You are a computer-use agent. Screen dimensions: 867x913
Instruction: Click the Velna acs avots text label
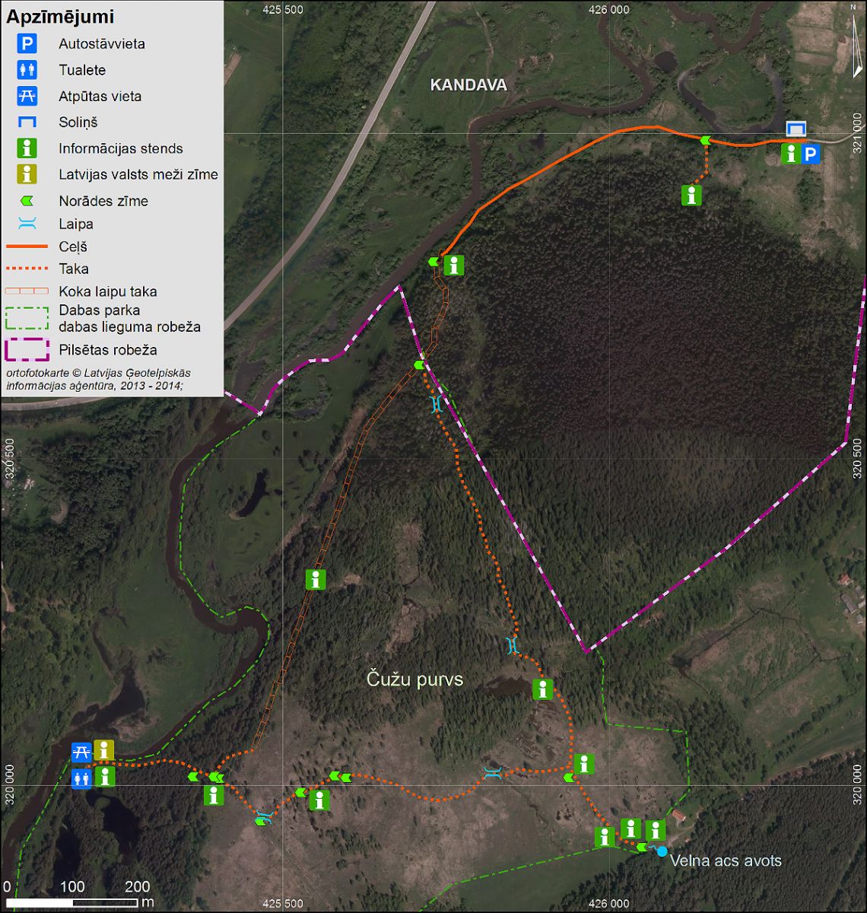[726, 861]
